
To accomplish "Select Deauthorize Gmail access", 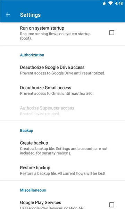I will [62, 90].
